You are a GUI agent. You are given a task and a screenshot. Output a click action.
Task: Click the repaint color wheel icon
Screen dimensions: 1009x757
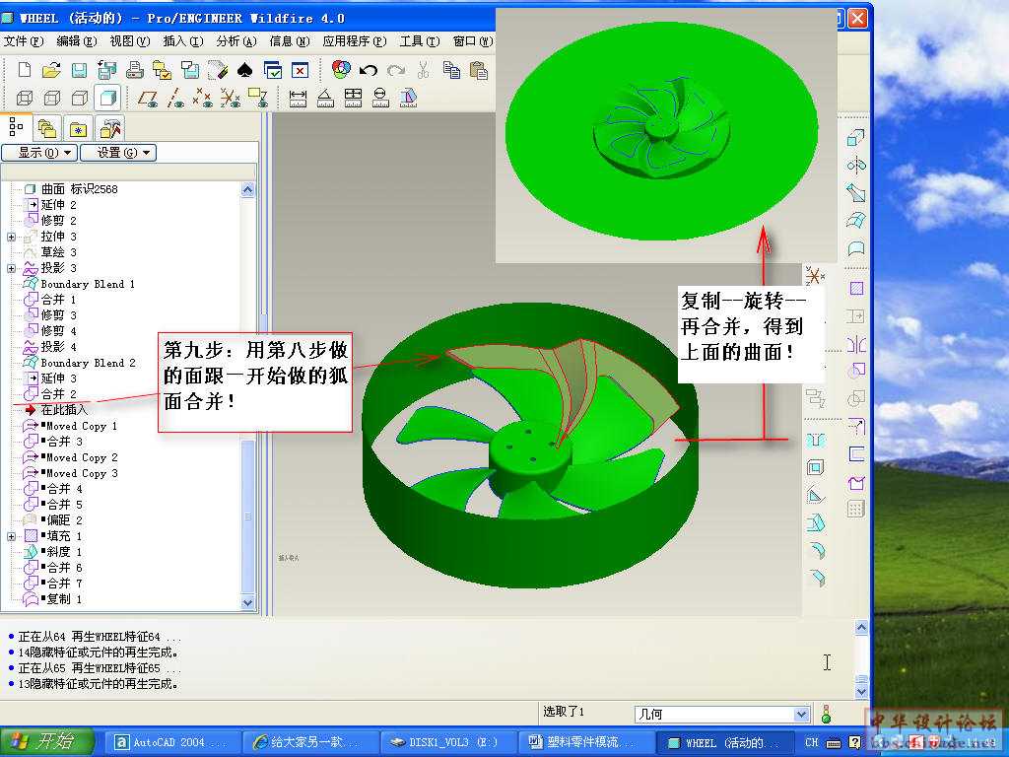(341, 70)
